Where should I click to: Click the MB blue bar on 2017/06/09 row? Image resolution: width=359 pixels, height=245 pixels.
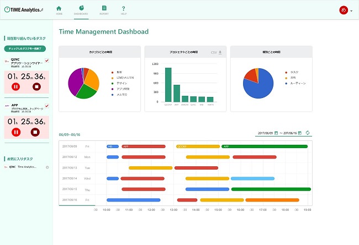pos(113,146)
